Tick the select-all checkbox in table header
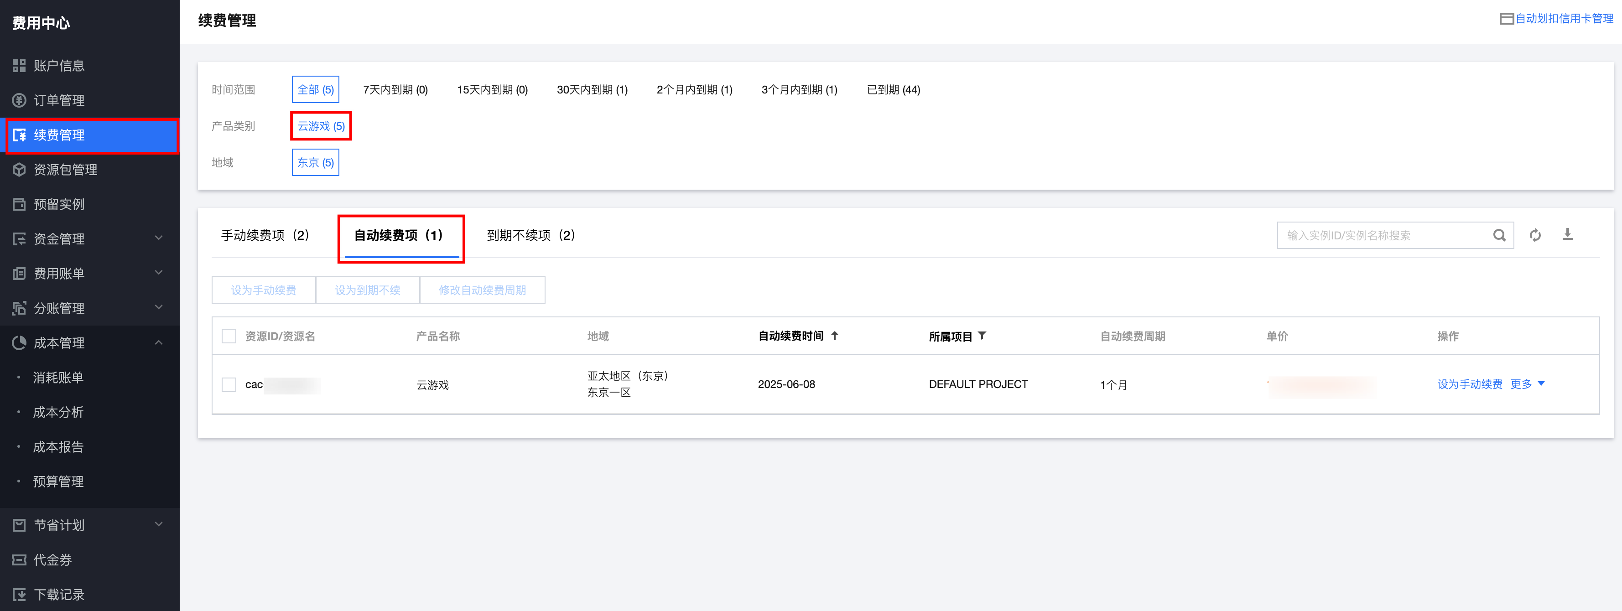 click(x=229, y=336)
